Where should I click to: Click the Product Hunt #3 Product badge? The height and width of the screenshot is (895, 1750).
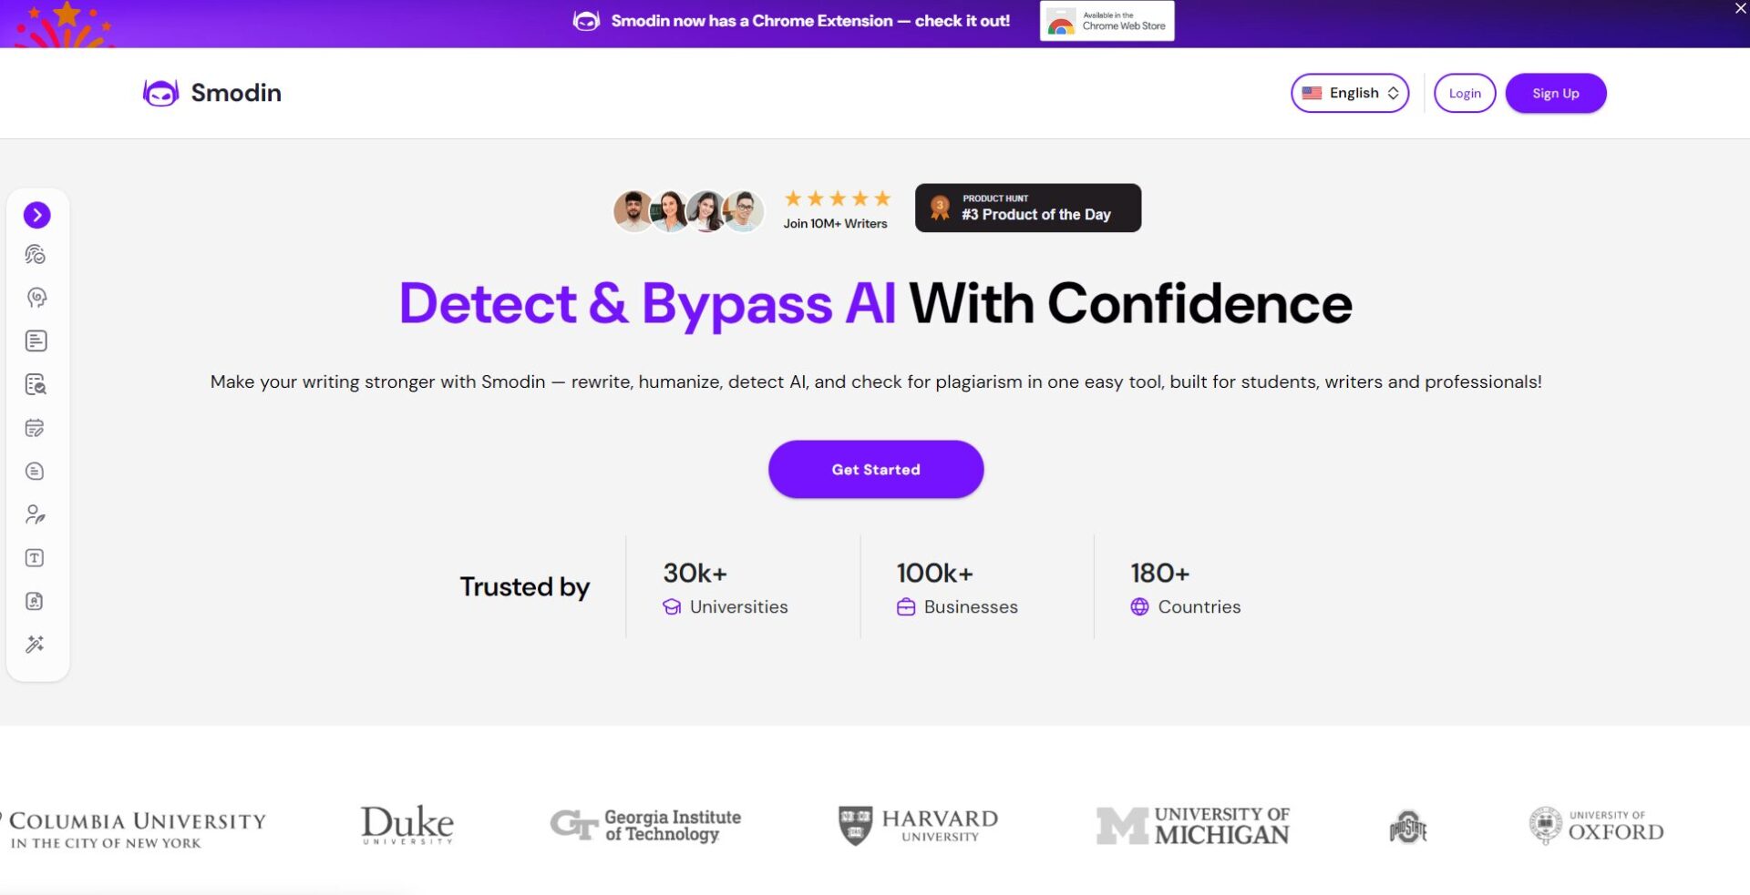click(1027, 208)
